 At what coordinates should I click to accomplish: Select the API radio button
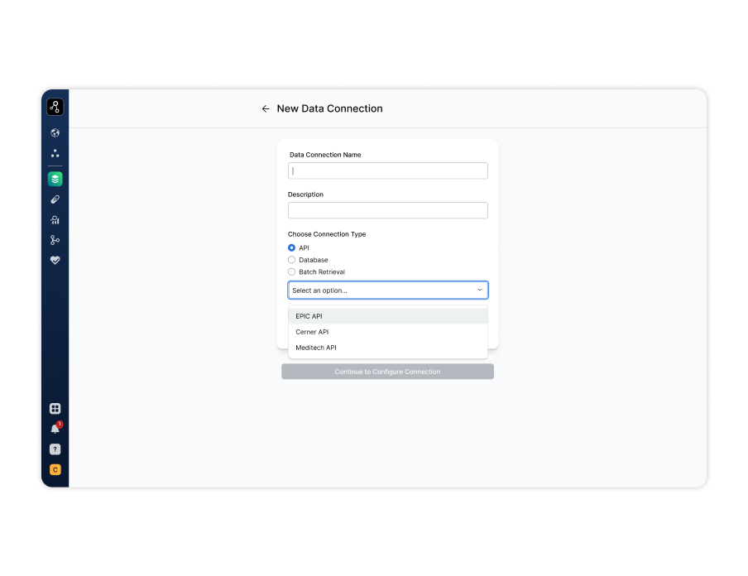coord(291,247)
